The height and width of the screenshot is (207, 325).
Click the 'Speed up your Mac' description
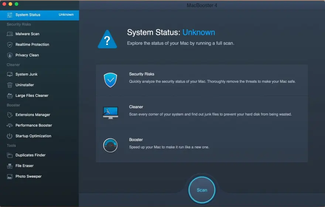(x=169, y=147)
